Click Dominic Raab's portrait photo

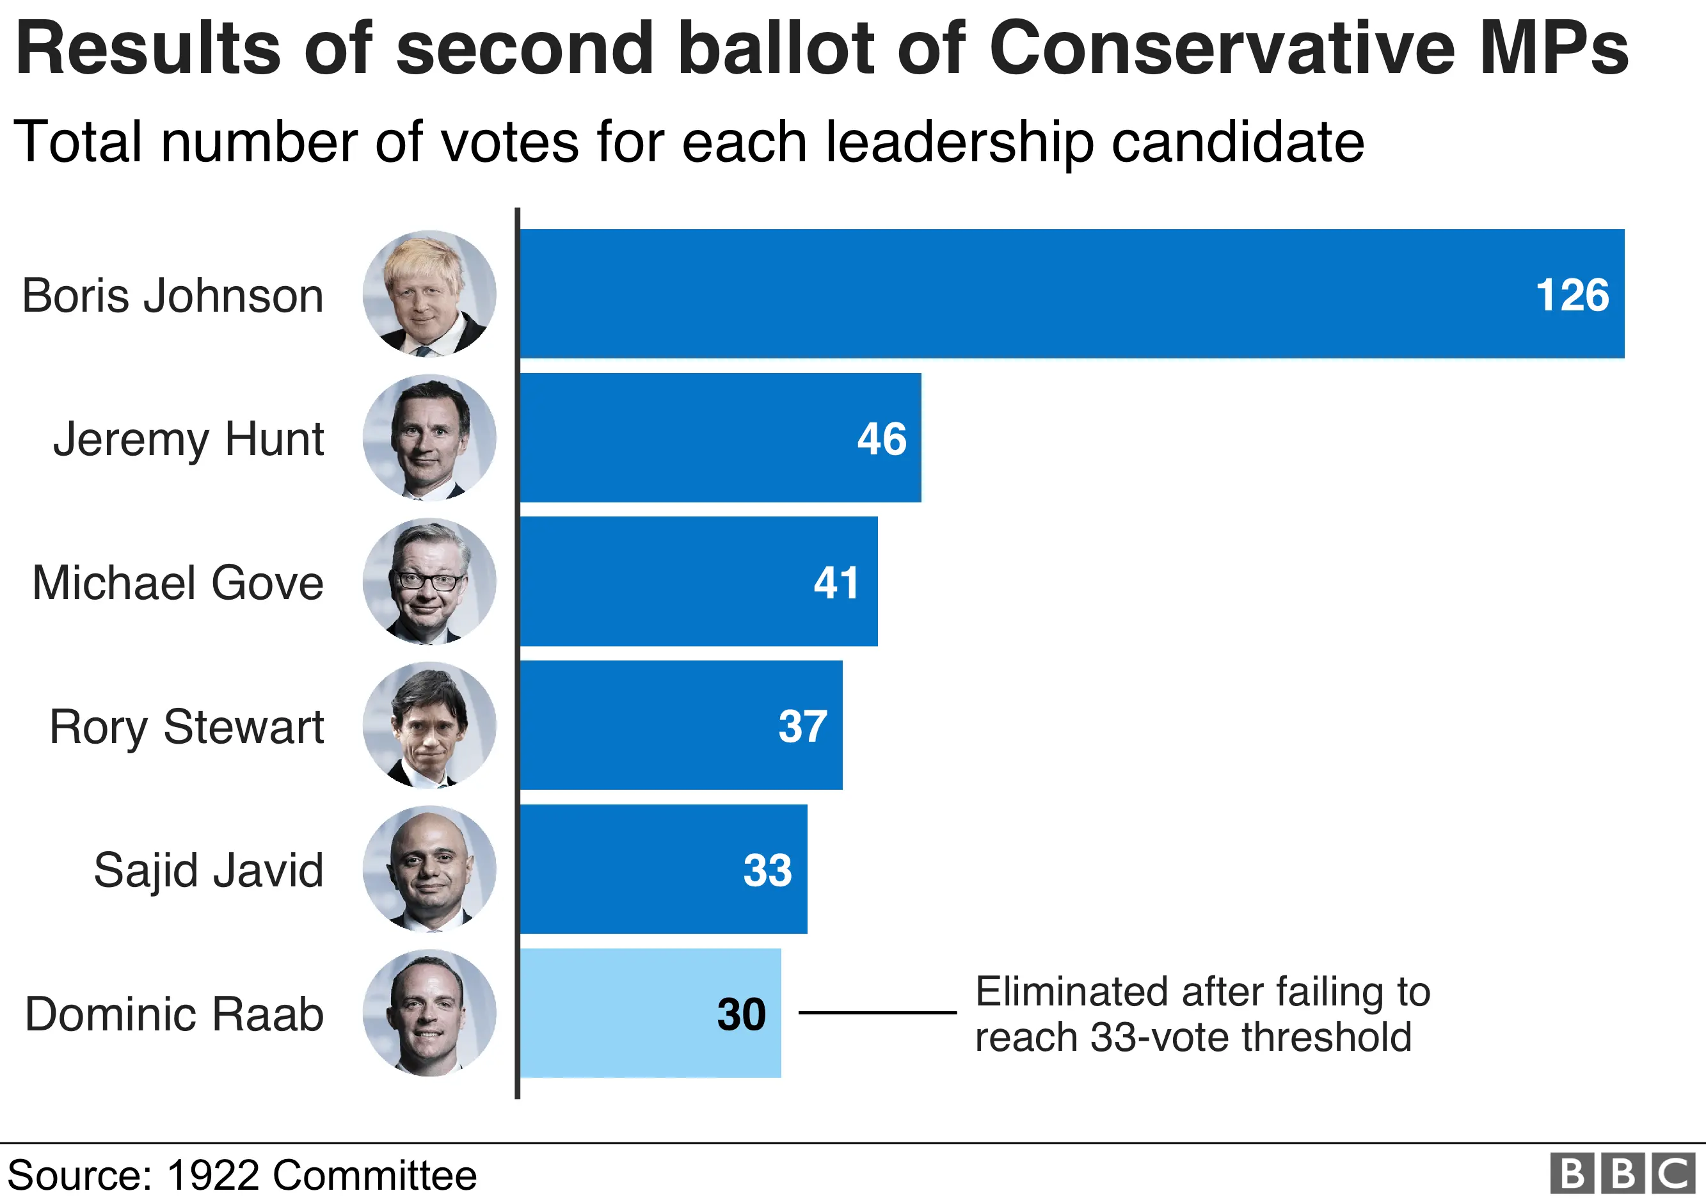pyautogui.click(x=429, y=1012)
